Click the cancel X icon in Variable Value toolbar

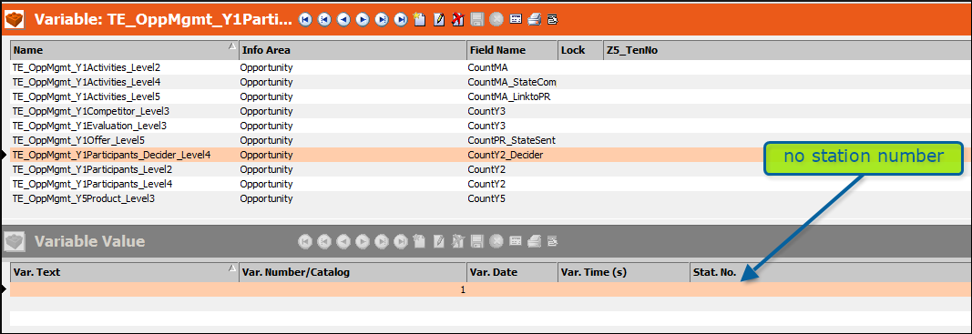coord(496,241)
